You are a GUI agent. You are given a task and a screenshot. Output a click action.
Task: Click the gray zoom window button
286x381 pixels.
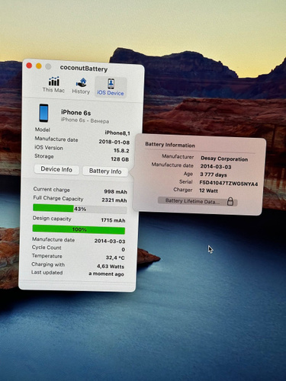[x=48, y=66]
